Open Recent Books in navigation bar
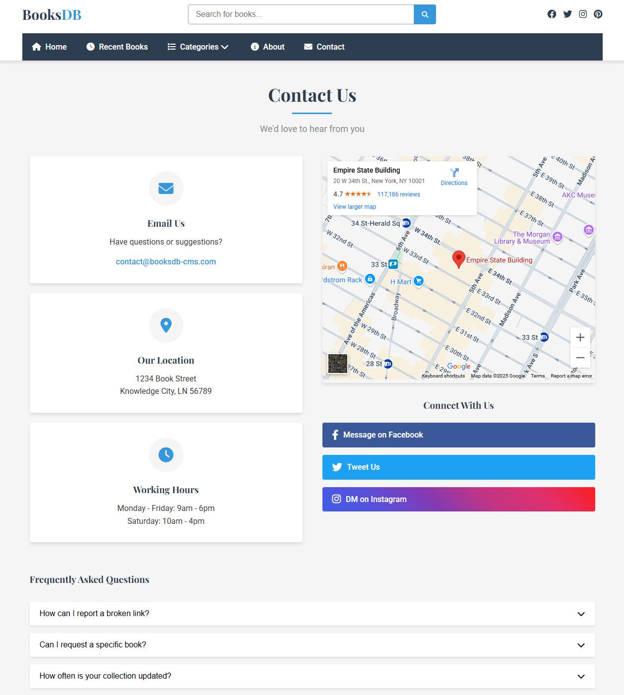 pos(117,47)
